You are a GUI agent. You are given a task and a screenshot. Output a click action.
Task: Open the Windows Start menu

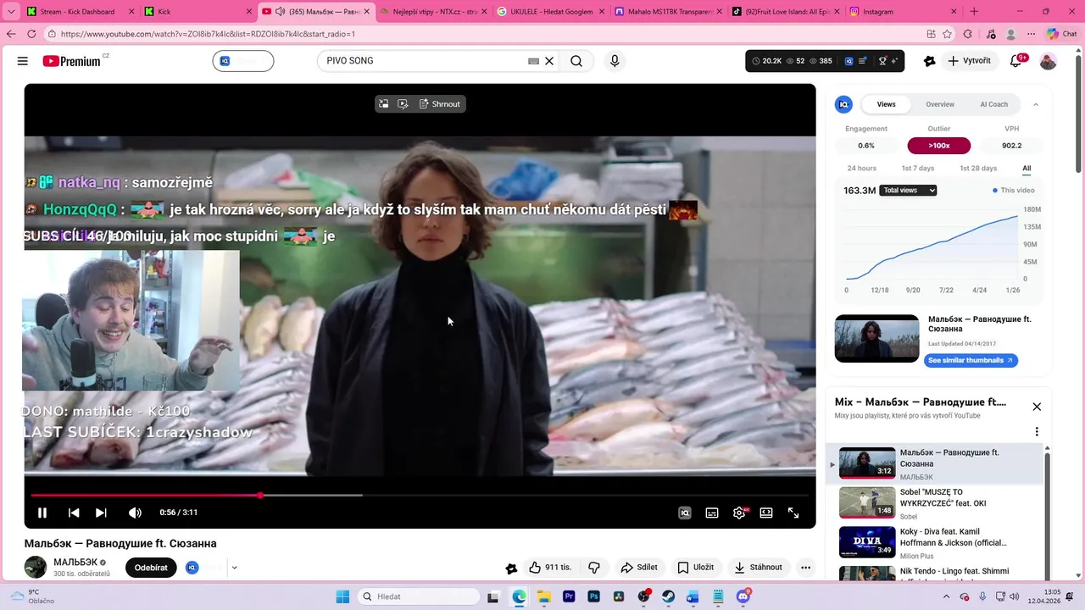[342, 596]
